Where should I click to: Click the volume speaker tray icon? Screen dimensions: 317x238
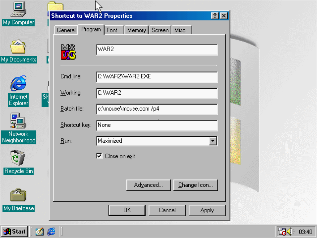click(x=290, y=232)
